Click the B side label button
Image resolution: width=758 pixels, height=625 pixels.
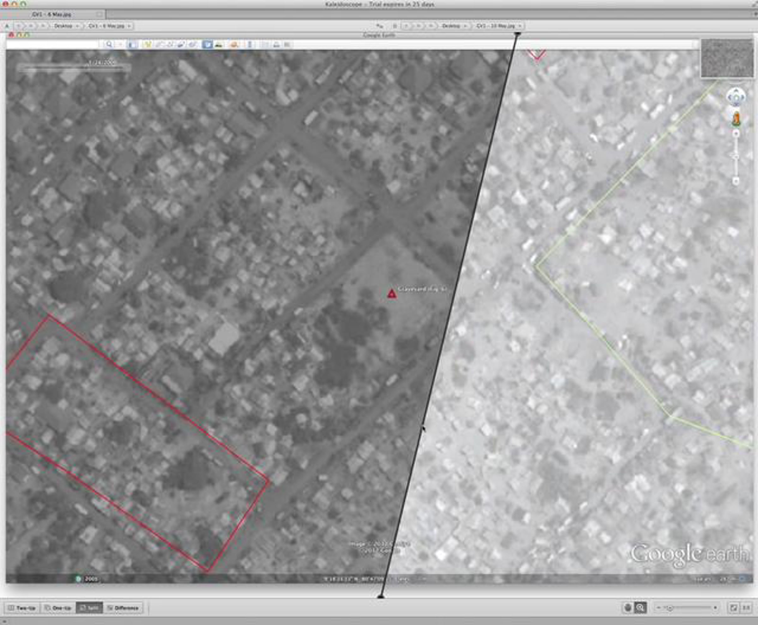click(395, 26)
